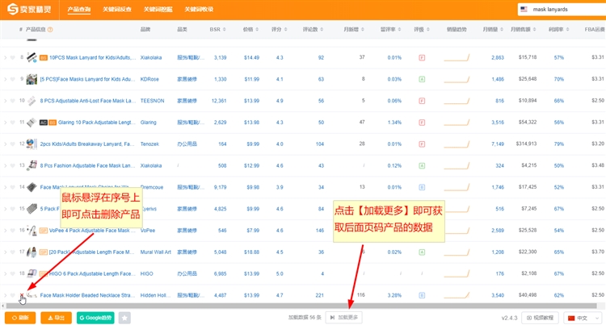Sort the table by 月销量 column
The height and width of the screenshot is (325, 606).
click(493, 29)
